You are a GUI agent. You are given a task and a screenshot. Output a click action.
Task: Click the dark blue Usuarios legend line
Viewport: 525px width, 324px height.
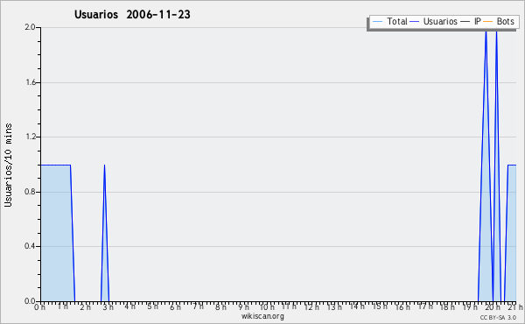(x=415, y=22)
